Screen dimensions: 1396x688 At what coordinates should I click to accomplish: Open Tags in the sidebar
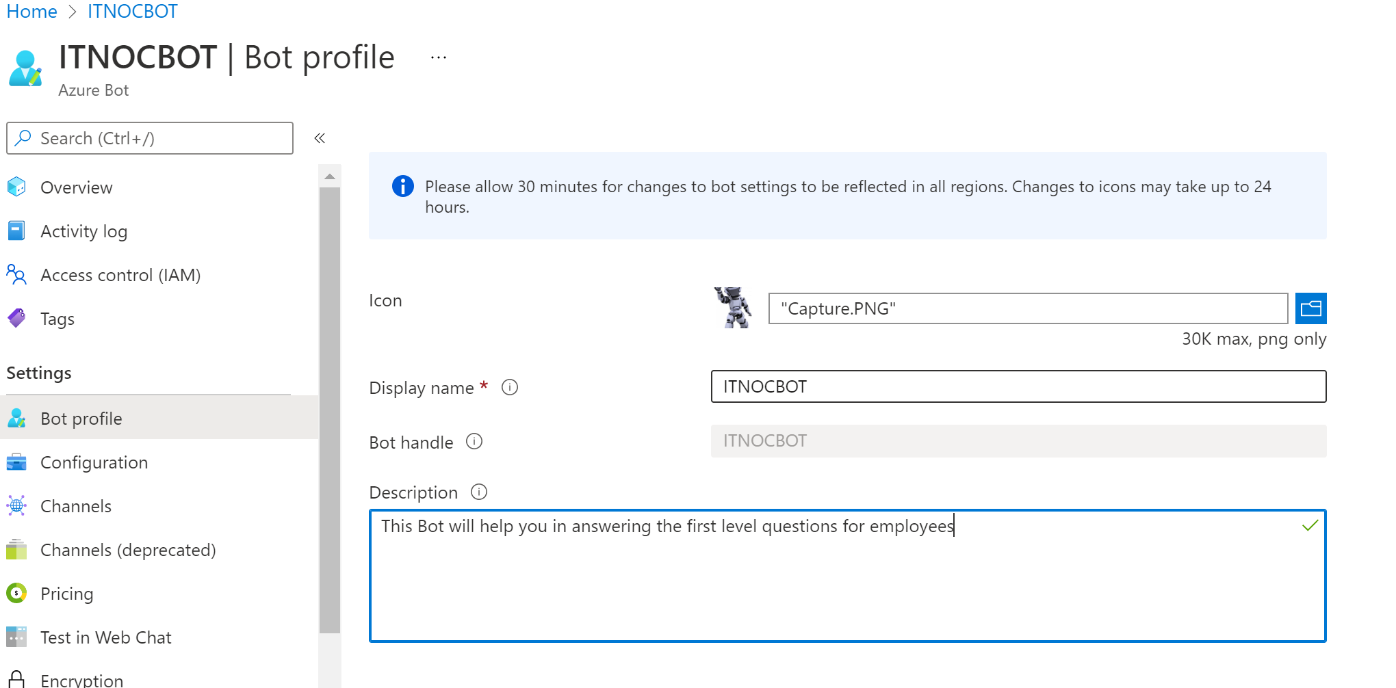click(57, 319)
